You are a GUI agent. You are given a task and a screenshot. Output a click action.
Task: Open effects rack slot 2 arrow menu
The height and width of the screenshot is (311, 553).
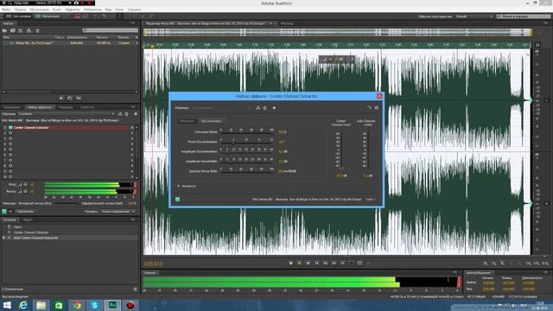(x=132, y=133)
